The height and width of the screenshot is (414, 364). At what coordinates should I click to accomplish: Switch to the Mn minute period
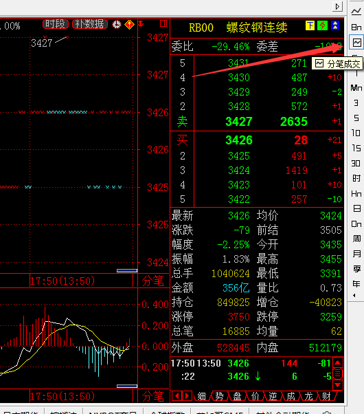click(x=356, y=87)
